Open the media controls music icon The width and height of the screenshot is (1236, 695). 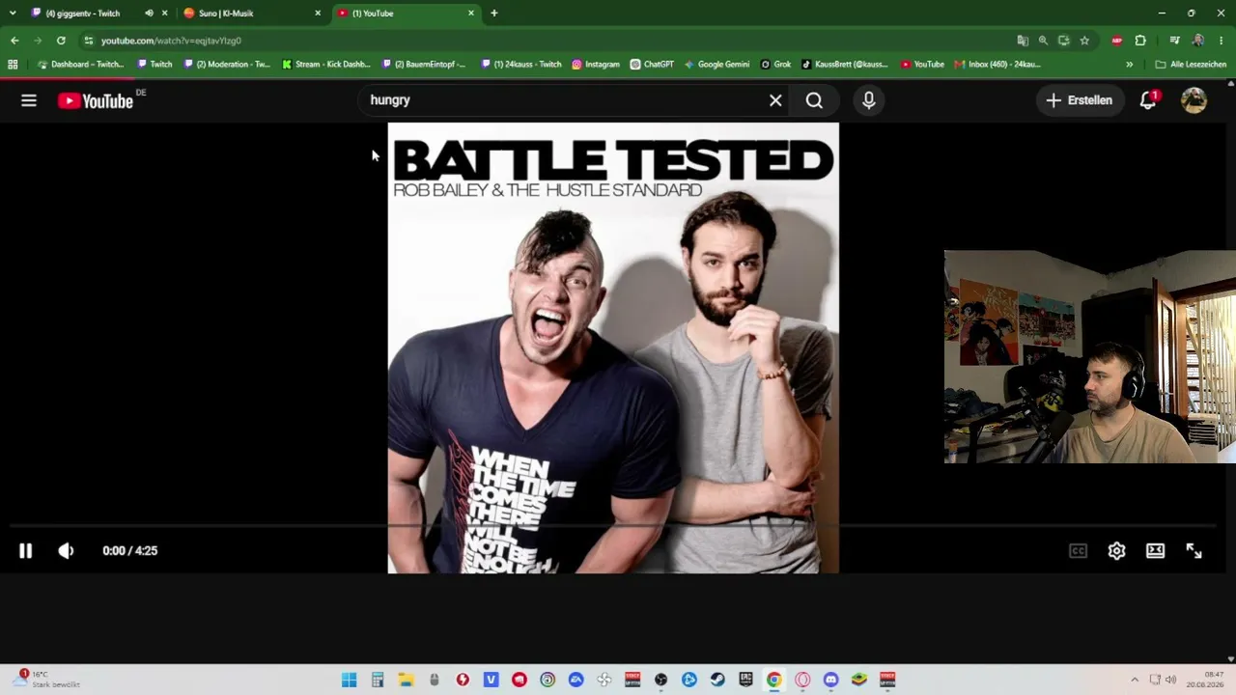point(1174,41)
